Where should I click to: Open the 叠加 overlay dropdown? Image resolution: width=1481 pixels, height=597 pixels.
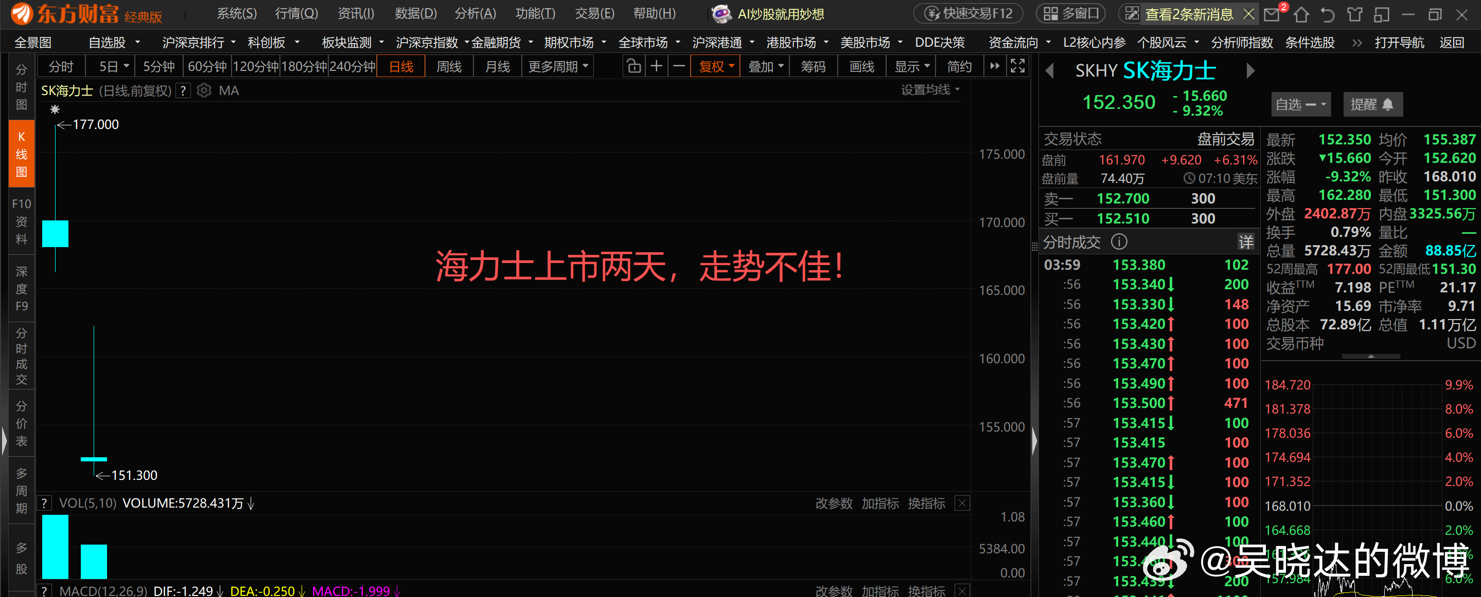pos(765,67)
